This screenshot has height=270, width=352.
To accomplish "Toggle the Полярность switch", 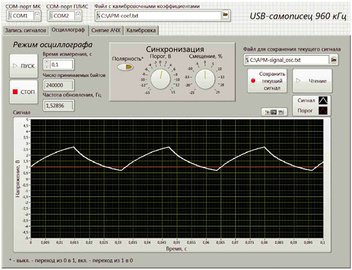I will 125,67.
